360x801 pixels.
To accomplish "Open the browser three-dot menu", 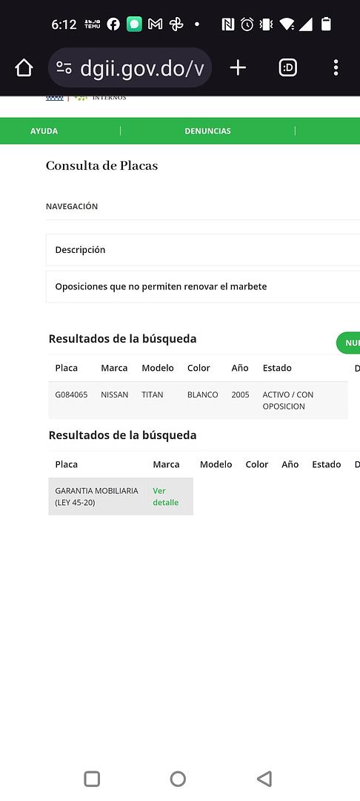I will [x=336, y=67].
